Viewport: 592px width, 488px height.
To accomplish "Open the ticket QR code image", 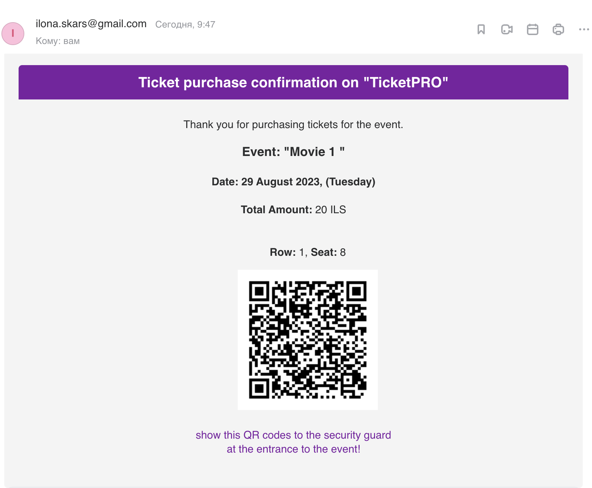I will tap(308, 340).
